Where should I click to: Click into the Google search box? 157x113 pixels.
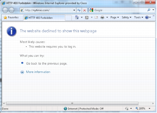[120, 10]
